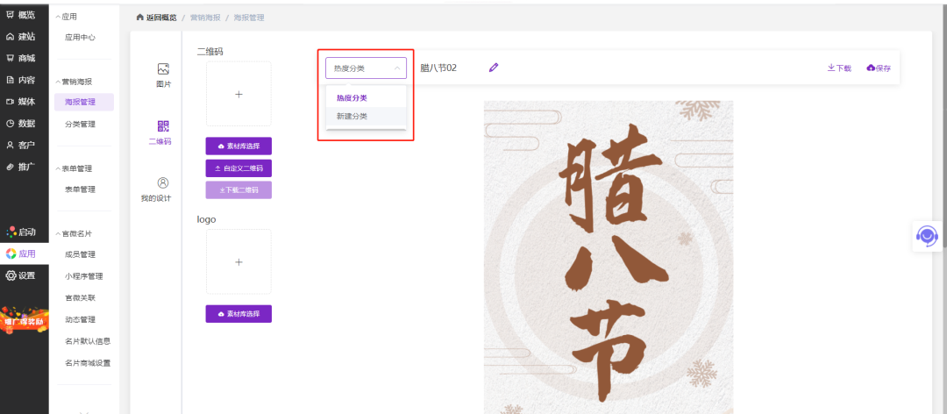The height and width of the screenshot is (414, 947).
Task: Open 我的设计 user icon
Action: tap(162, 183)
